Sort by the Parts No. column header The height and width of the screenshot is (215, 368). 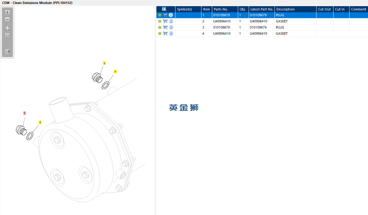(x=225, y=9)
